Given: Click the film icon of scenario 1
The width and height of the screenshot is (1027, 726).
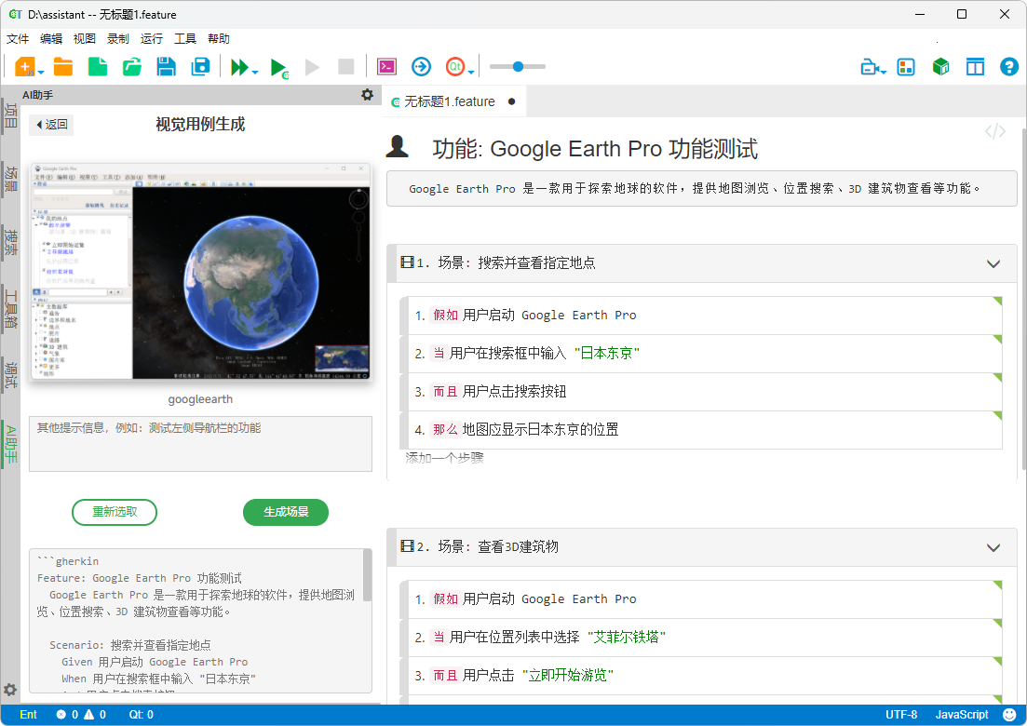Looking at the screenshot, I should (408, 262).
